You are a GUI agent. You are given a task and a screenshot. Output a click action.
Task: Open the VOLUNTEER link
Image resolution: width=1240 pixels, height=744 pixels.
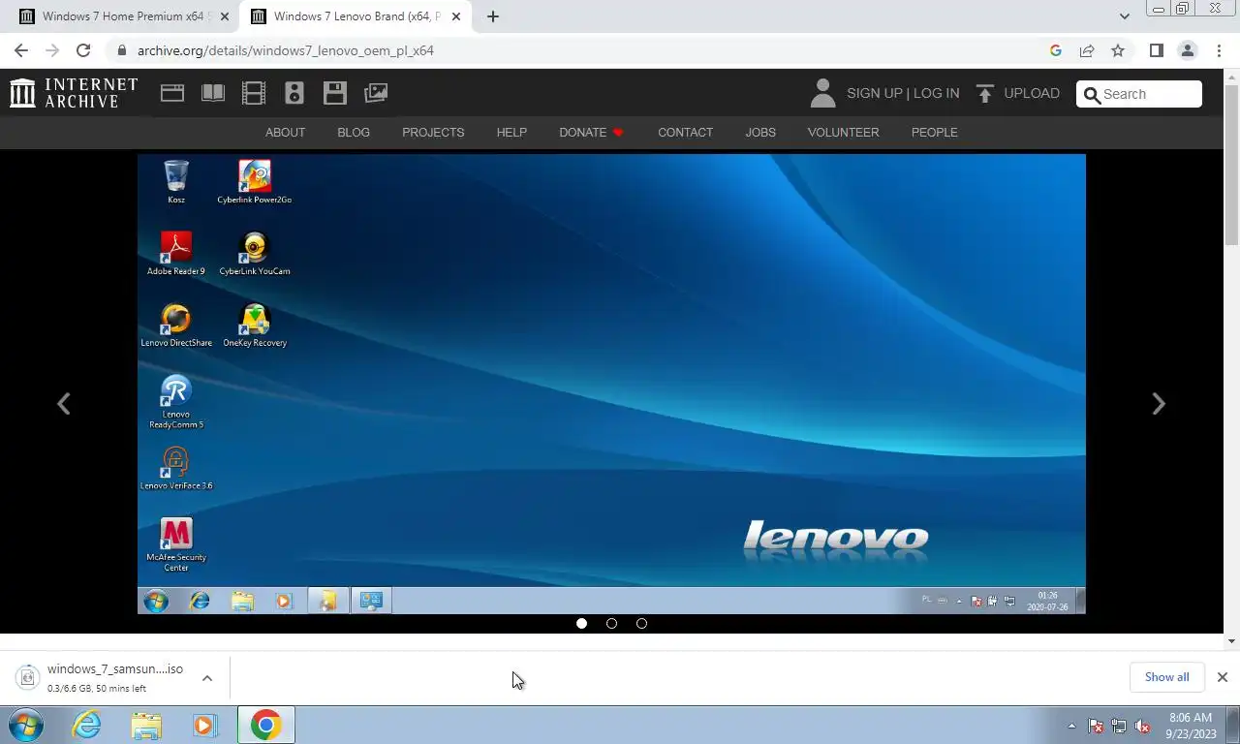(843, 133)
